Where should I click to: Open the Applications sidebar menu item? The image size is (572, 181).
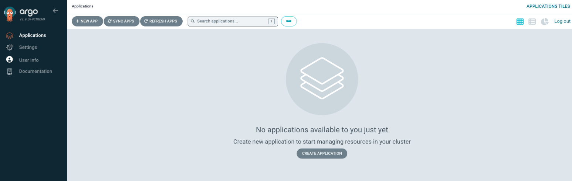[x=33, y=35]
